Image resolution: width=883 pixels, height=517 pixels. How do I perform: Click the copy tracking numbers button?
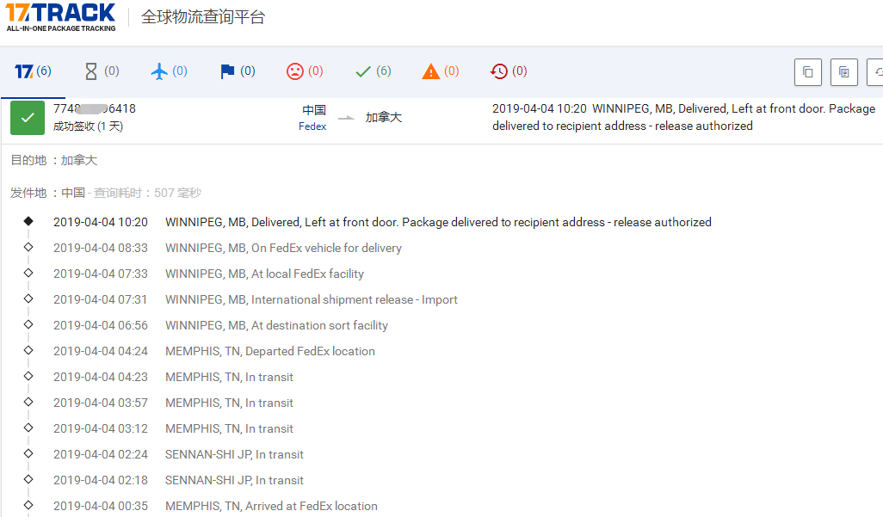[x=807, y=72]
